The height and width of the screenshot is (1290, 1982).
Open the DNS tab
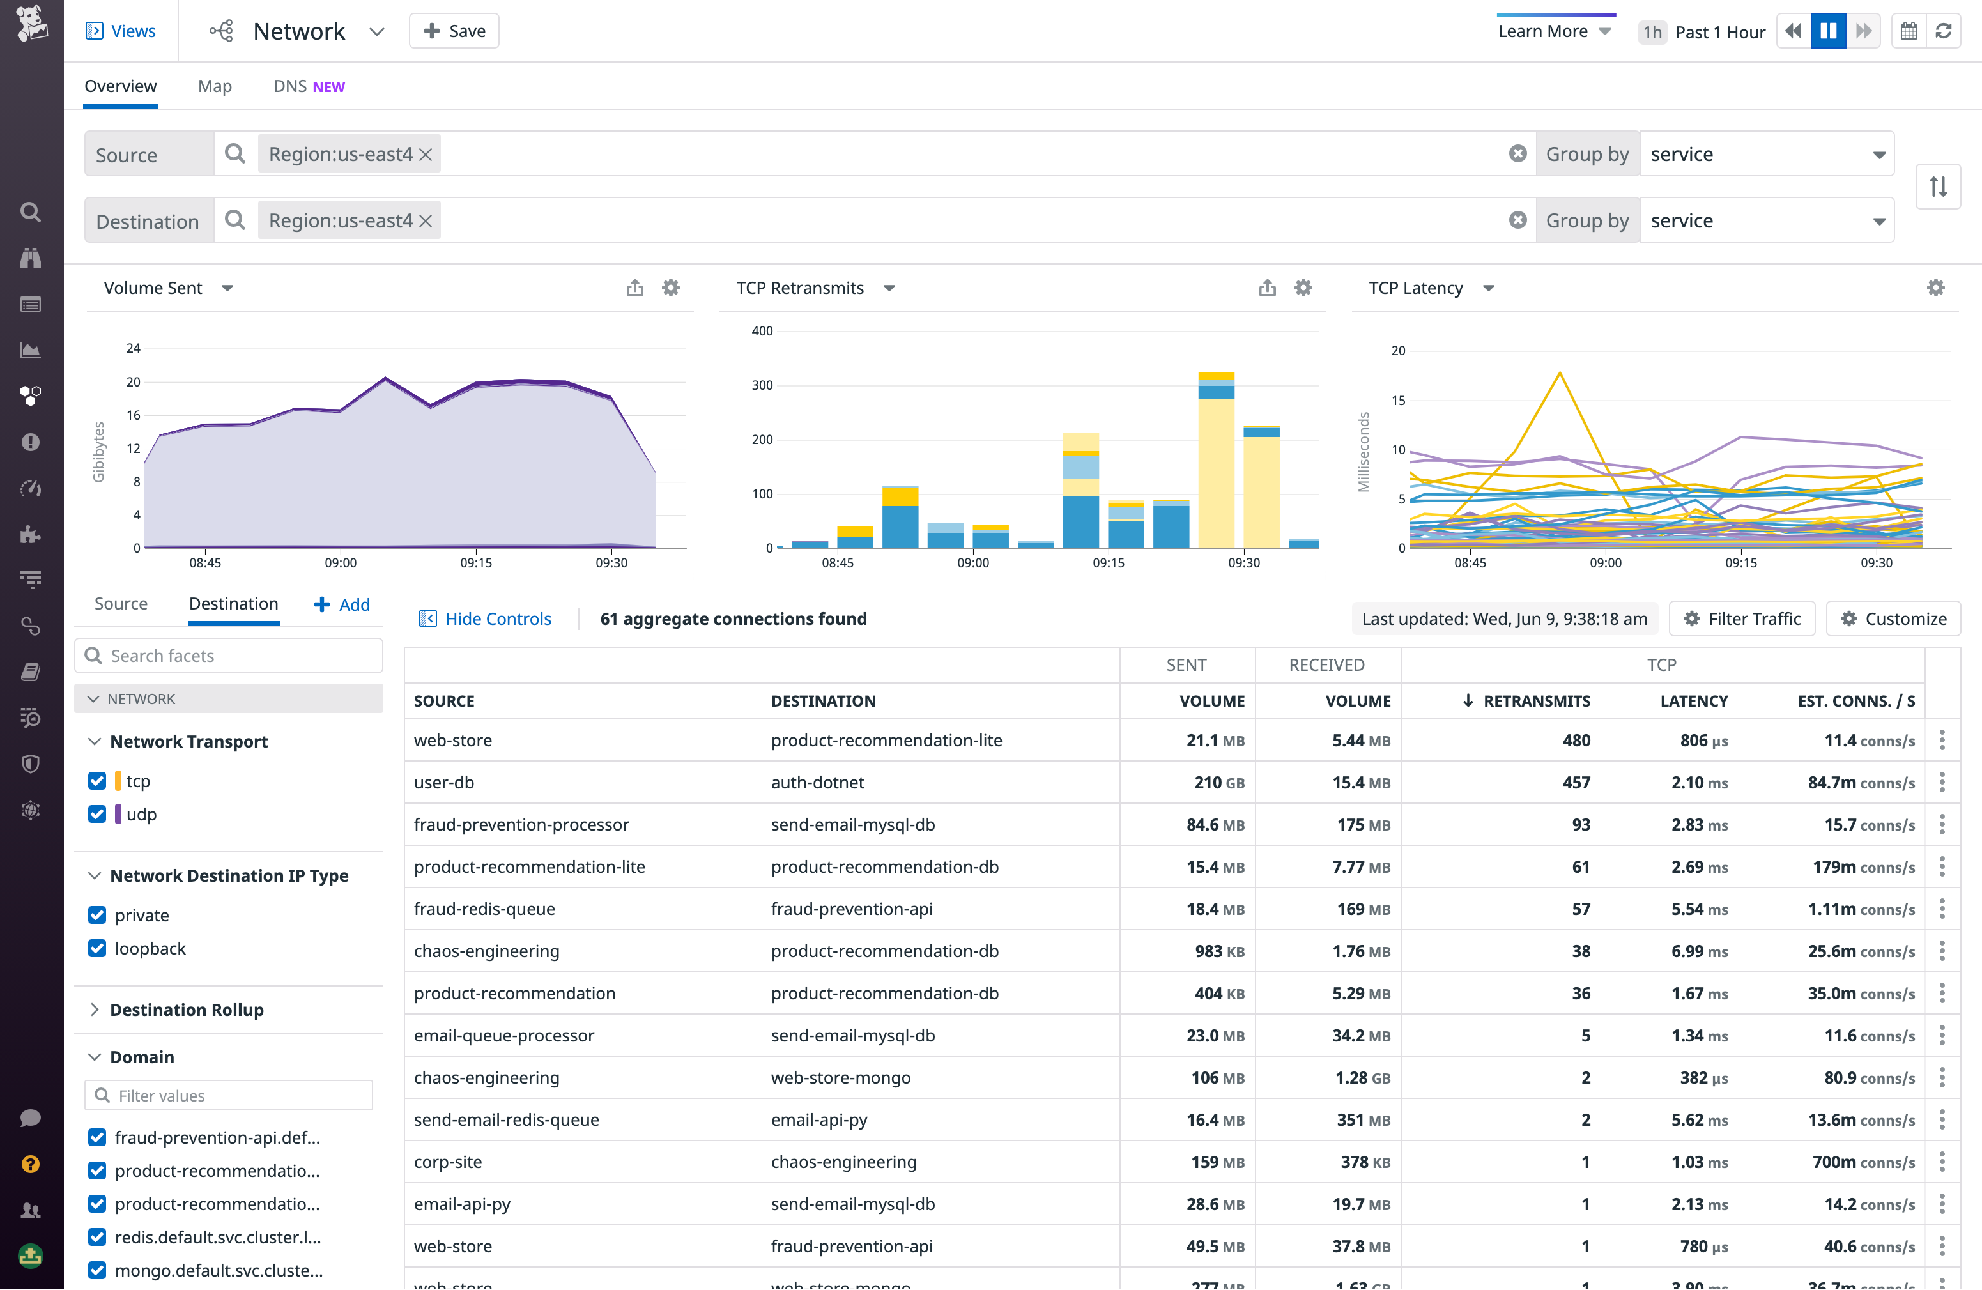(290, 86)
